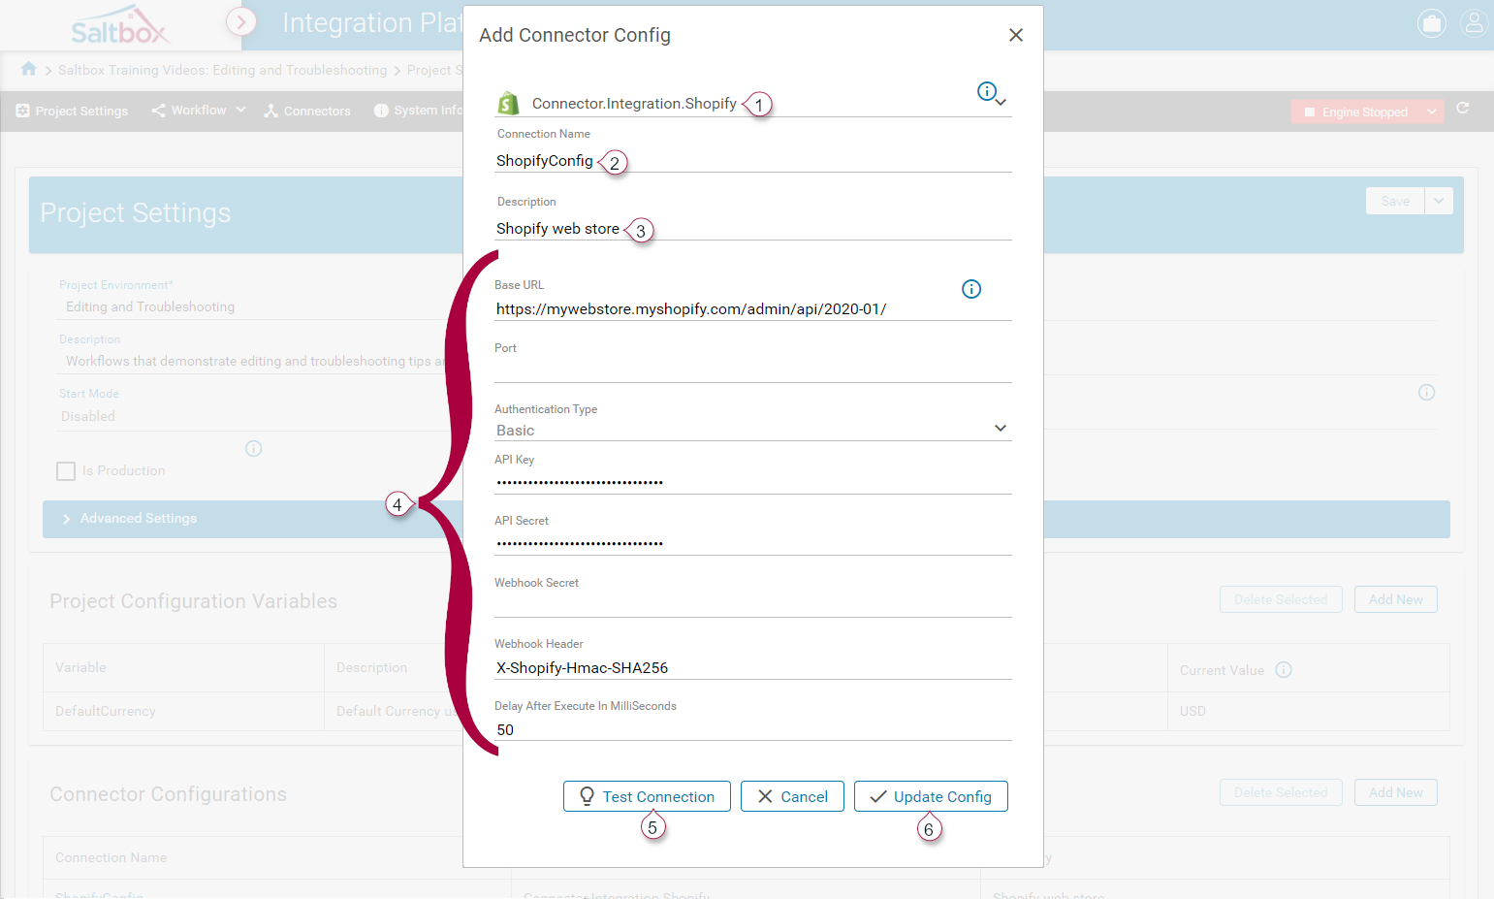1494x899 pixels.
Task: Click the Project description field
Action: [260, 361]
